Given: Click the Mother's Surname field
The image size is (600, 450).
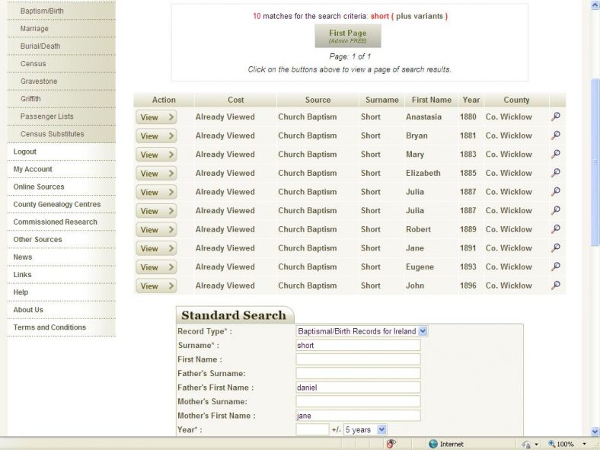Looking at the screenshot, I should (358, 401).
